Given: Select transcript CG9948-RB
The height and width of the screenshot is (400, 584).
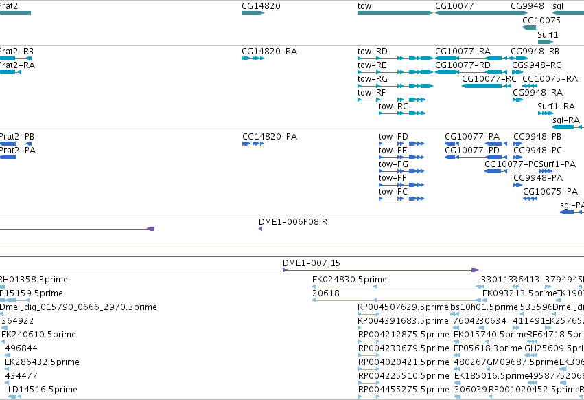Looking at the screenshot, I should click(x=519, y=58).
